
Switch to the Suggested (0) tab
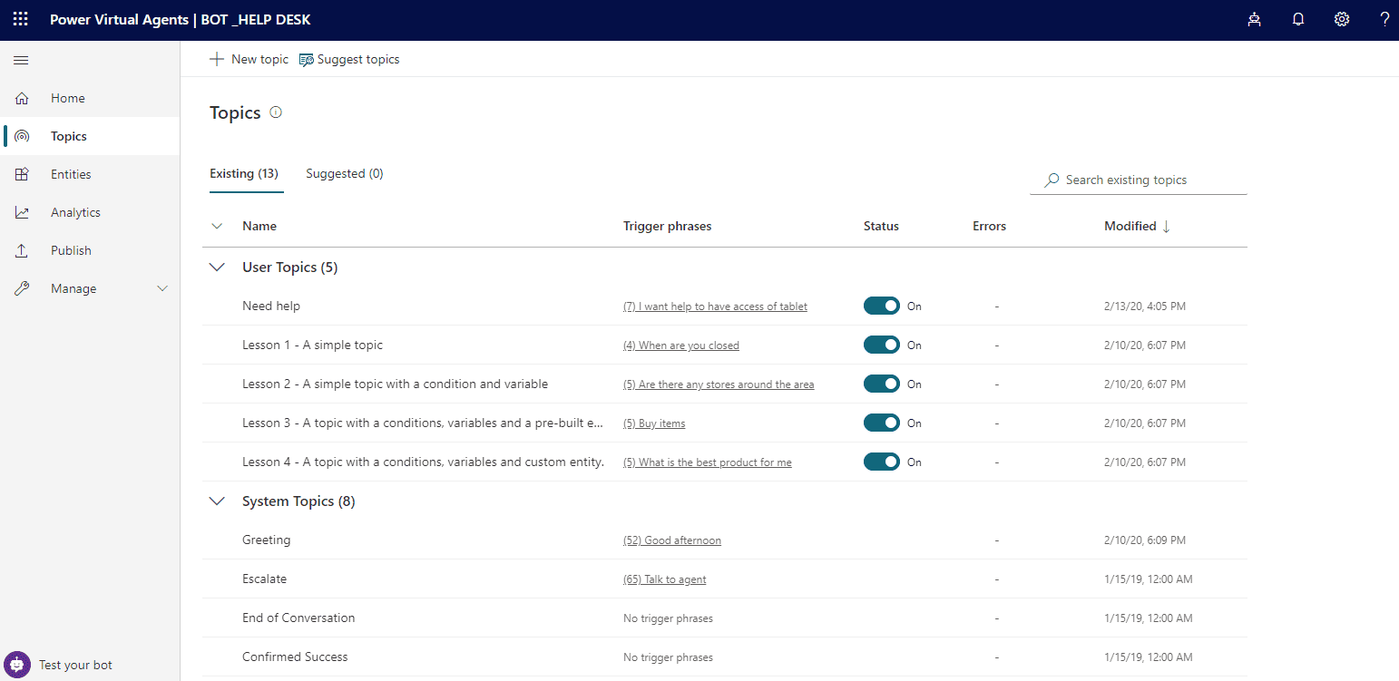coord(345,173)
